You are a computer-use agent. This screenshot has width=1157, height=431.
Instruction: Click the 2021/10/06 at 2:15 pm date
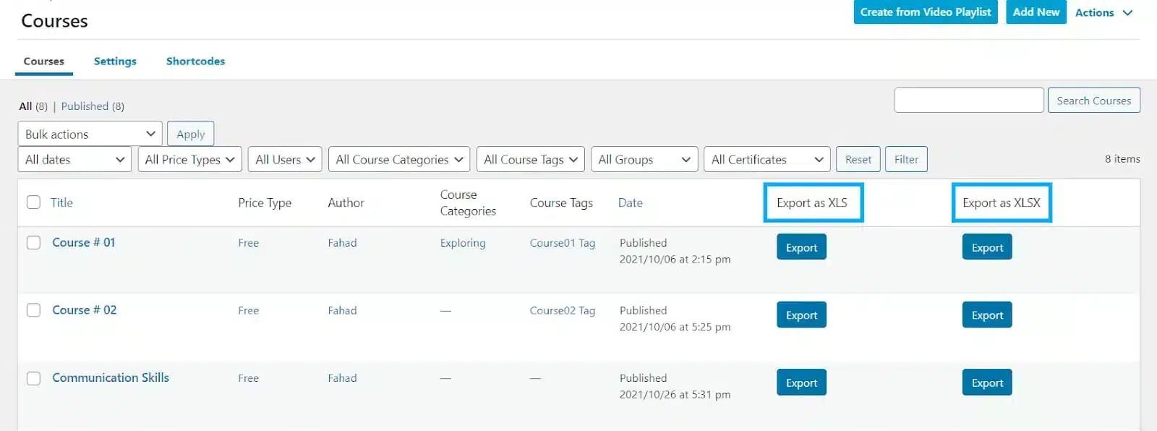point(675,259)
